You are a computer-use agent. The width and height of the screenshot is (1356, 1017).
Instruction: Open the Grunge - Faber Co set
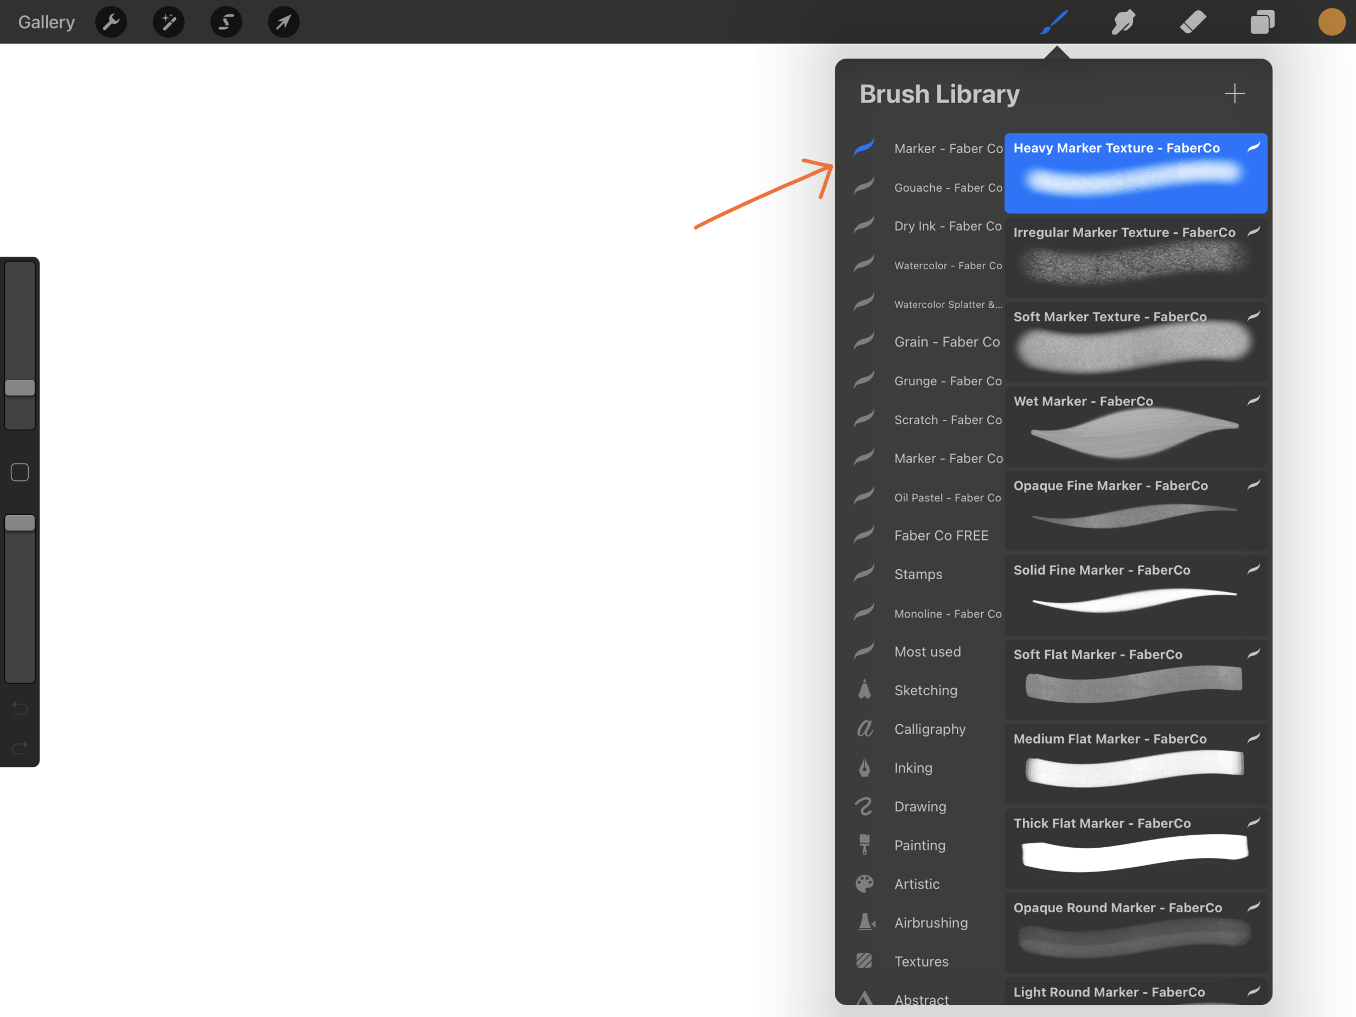point(928,381)
